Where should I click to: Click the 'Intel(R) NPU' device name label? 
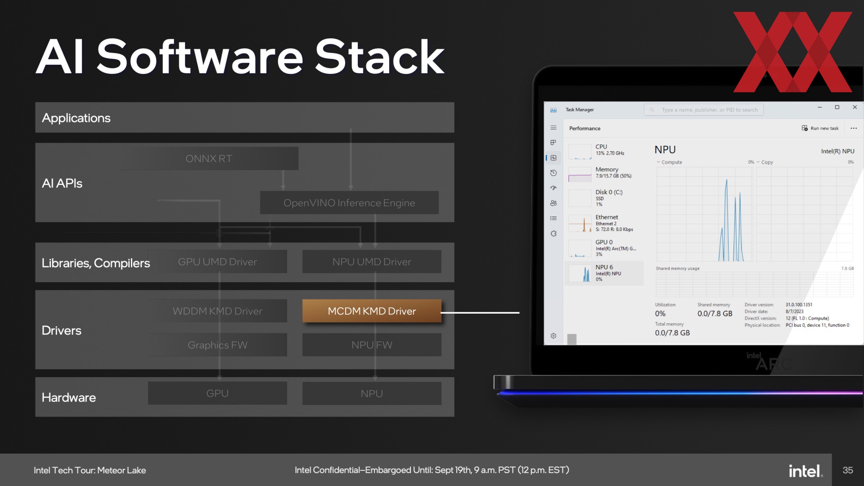click(837, 151)
